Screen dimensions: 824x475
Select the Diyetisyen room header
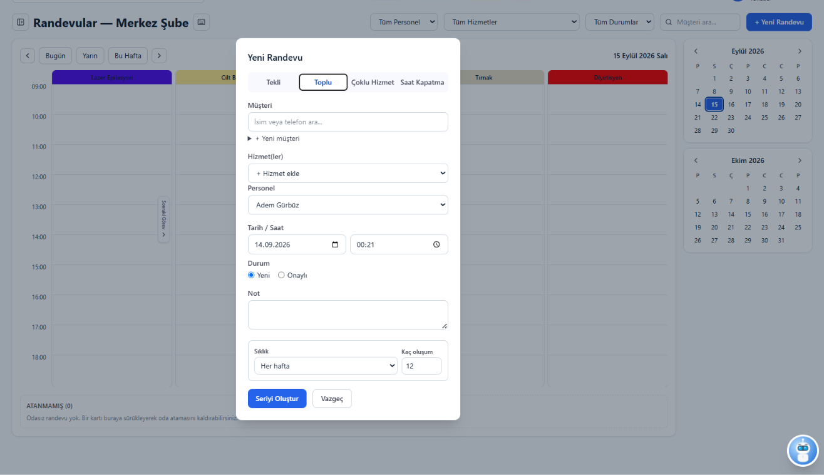click(607, 77)
